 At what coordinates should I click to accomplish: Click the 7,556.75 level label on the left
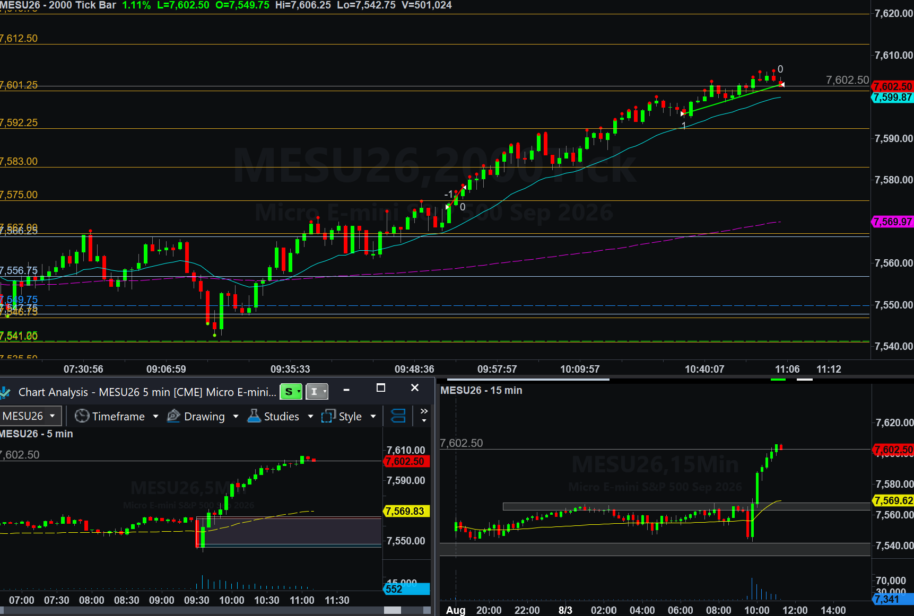point(19,271)
